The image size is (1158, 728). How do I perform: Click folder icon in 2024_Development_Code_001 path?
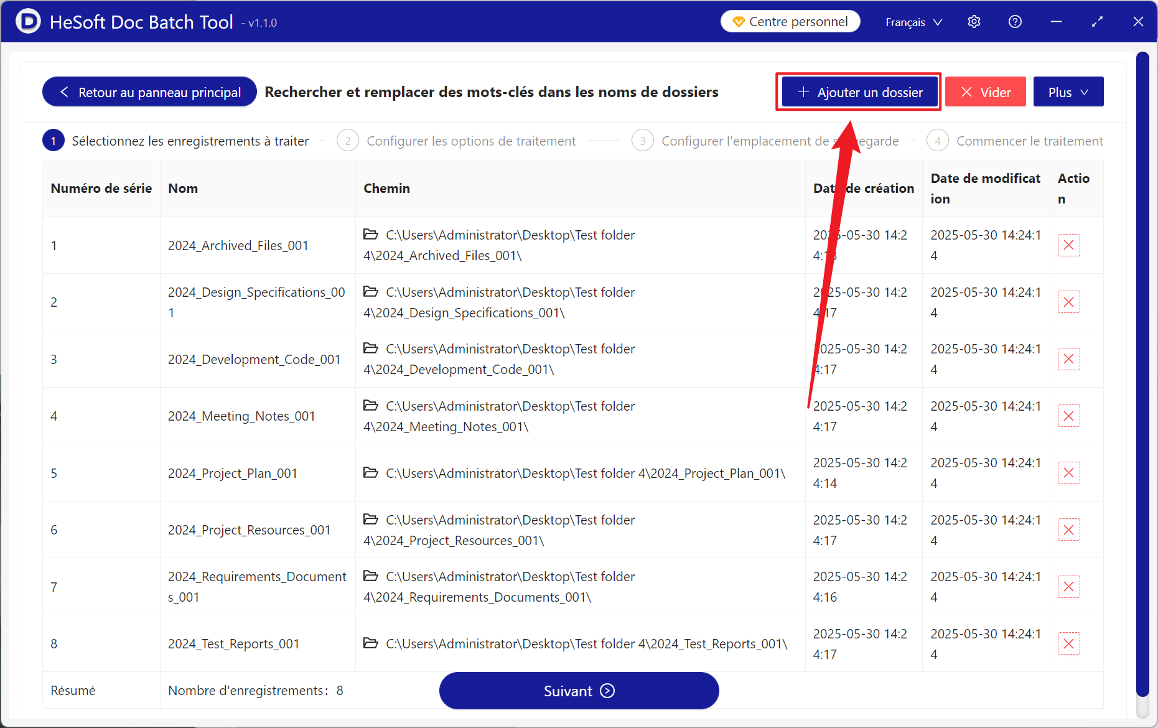point(371,348)
